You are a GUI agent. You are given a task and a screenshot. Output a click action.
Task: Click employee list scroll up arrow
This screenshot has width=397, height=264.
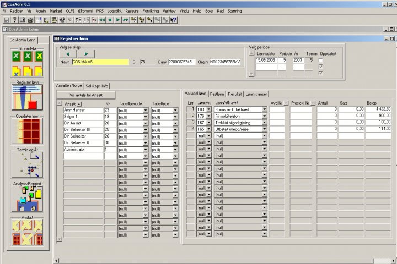59,103
